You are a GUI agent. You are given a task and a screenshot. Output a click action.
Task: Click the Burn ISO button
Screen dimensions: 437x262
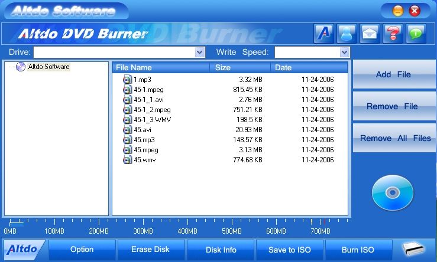(x=358, y=250)
